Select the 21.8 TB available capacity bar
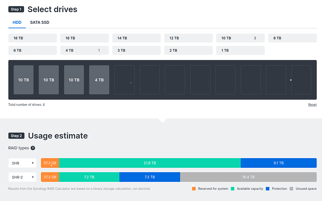Image resolution: width=322 pixels, height=201 pixels. (x=150, y=163)
